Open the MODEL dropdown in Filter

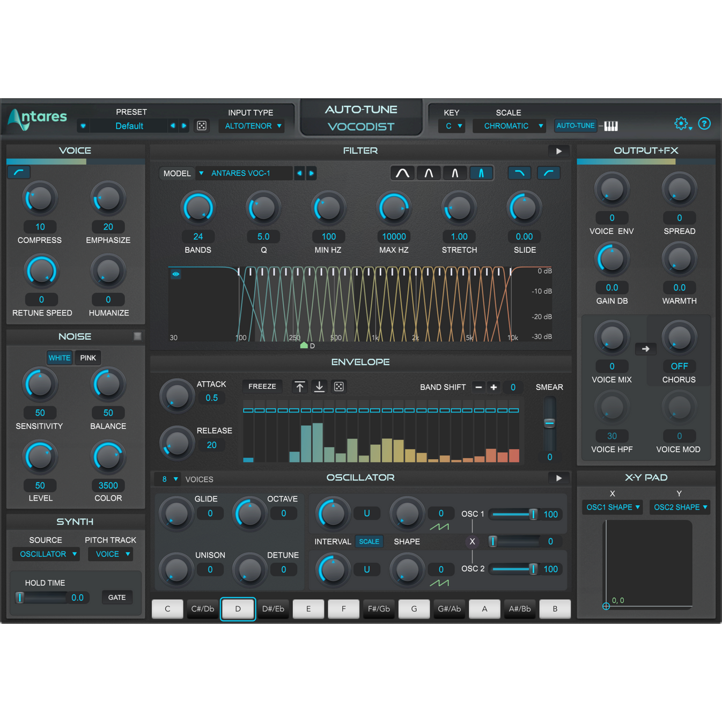201,173
